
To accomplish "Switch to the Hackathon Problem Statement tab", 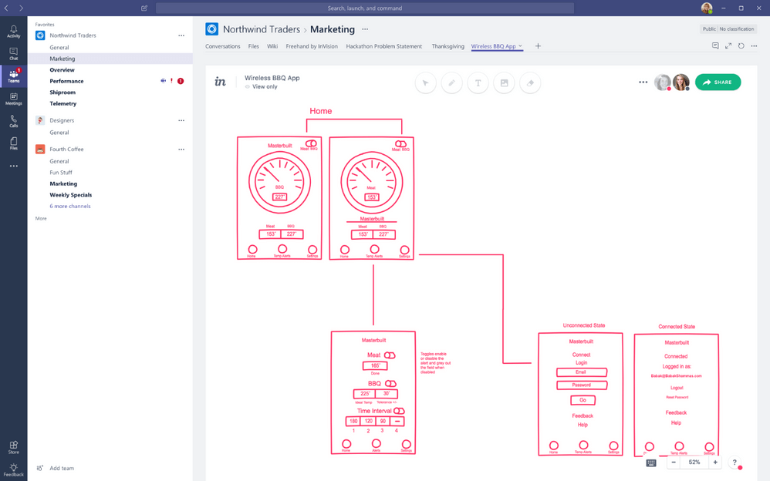I will click(383, 46).
